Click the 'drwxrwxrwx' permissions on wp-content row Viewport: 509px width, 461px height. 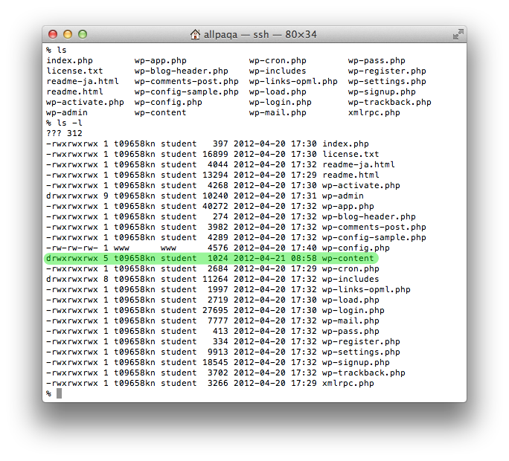coord(72,258)
